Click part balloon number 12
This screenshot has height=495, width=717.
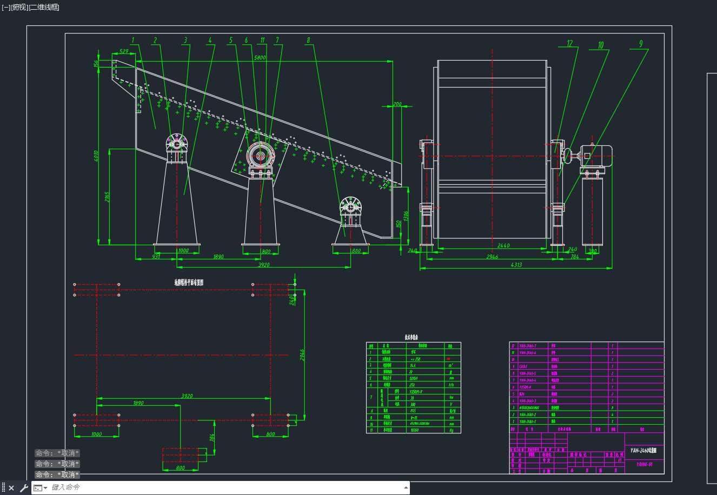(x=569, y=43)
